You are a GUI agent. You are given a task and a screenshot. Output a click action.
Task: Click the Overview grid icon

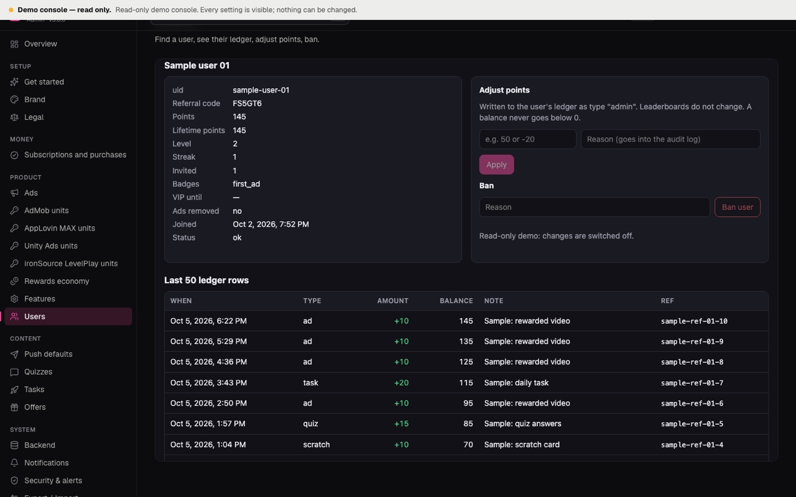coord(14,44)
